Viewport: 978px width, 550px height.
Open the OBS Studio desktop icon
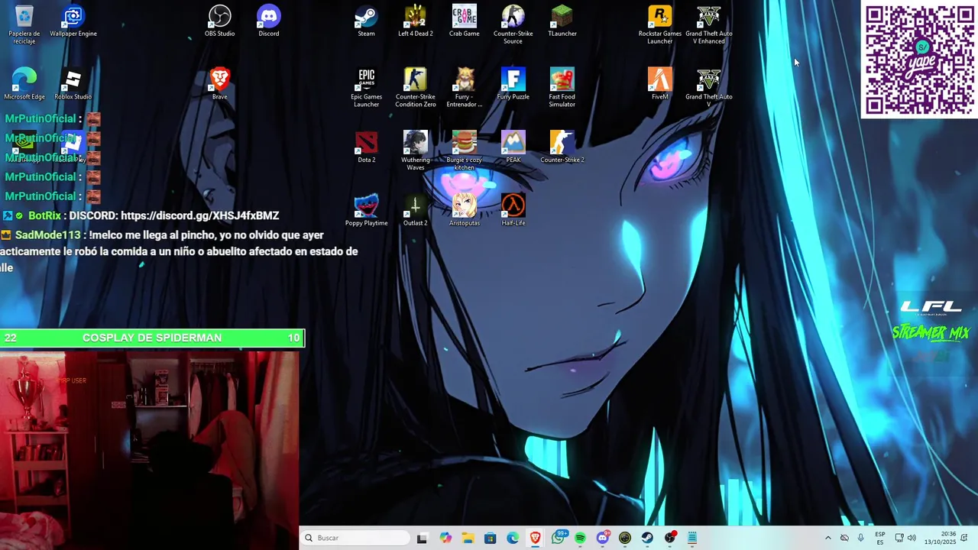(220, 21)
